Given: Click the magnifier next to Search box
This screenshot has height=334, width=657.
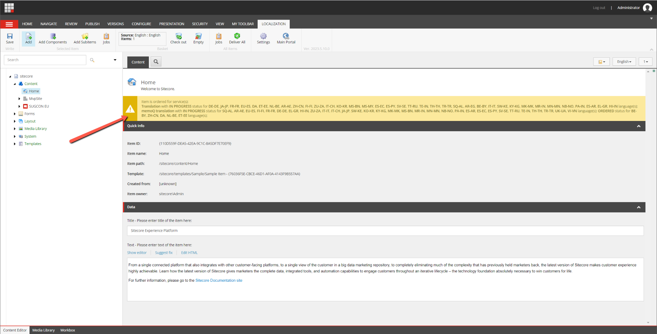Looking at the screenshot, I should [x=92, y=60].
